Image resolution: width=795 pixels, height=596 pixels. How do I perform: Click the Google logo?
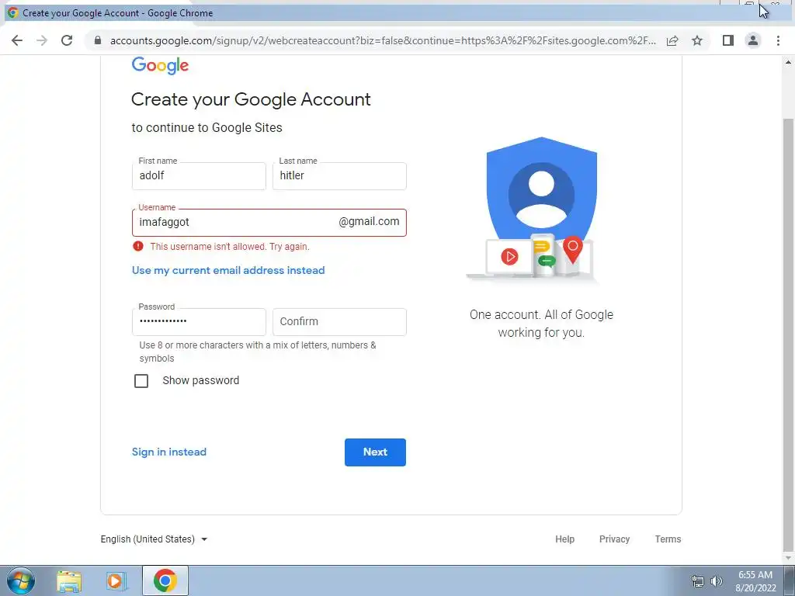160,65
